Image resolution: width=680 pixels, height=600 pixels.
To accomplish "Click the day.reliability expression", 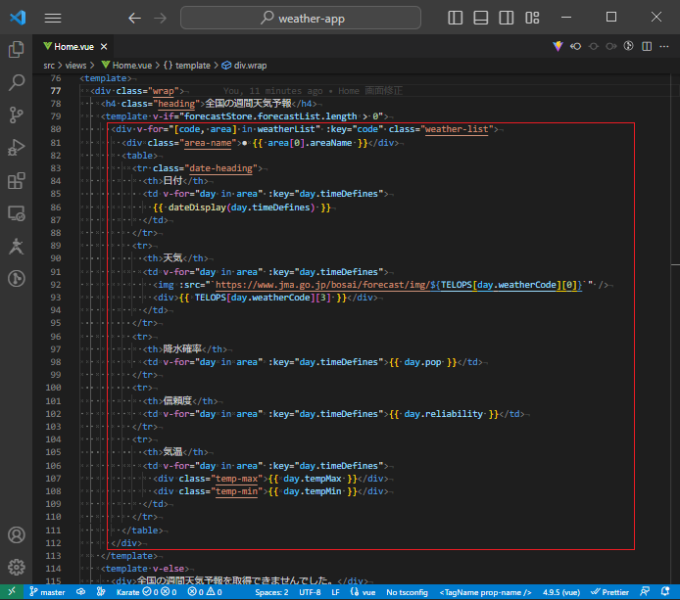I will [x=444, y=414].
